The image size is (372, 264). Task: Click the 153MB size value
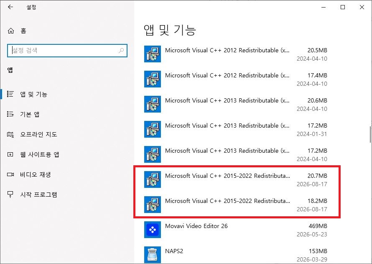coord(318,251)
